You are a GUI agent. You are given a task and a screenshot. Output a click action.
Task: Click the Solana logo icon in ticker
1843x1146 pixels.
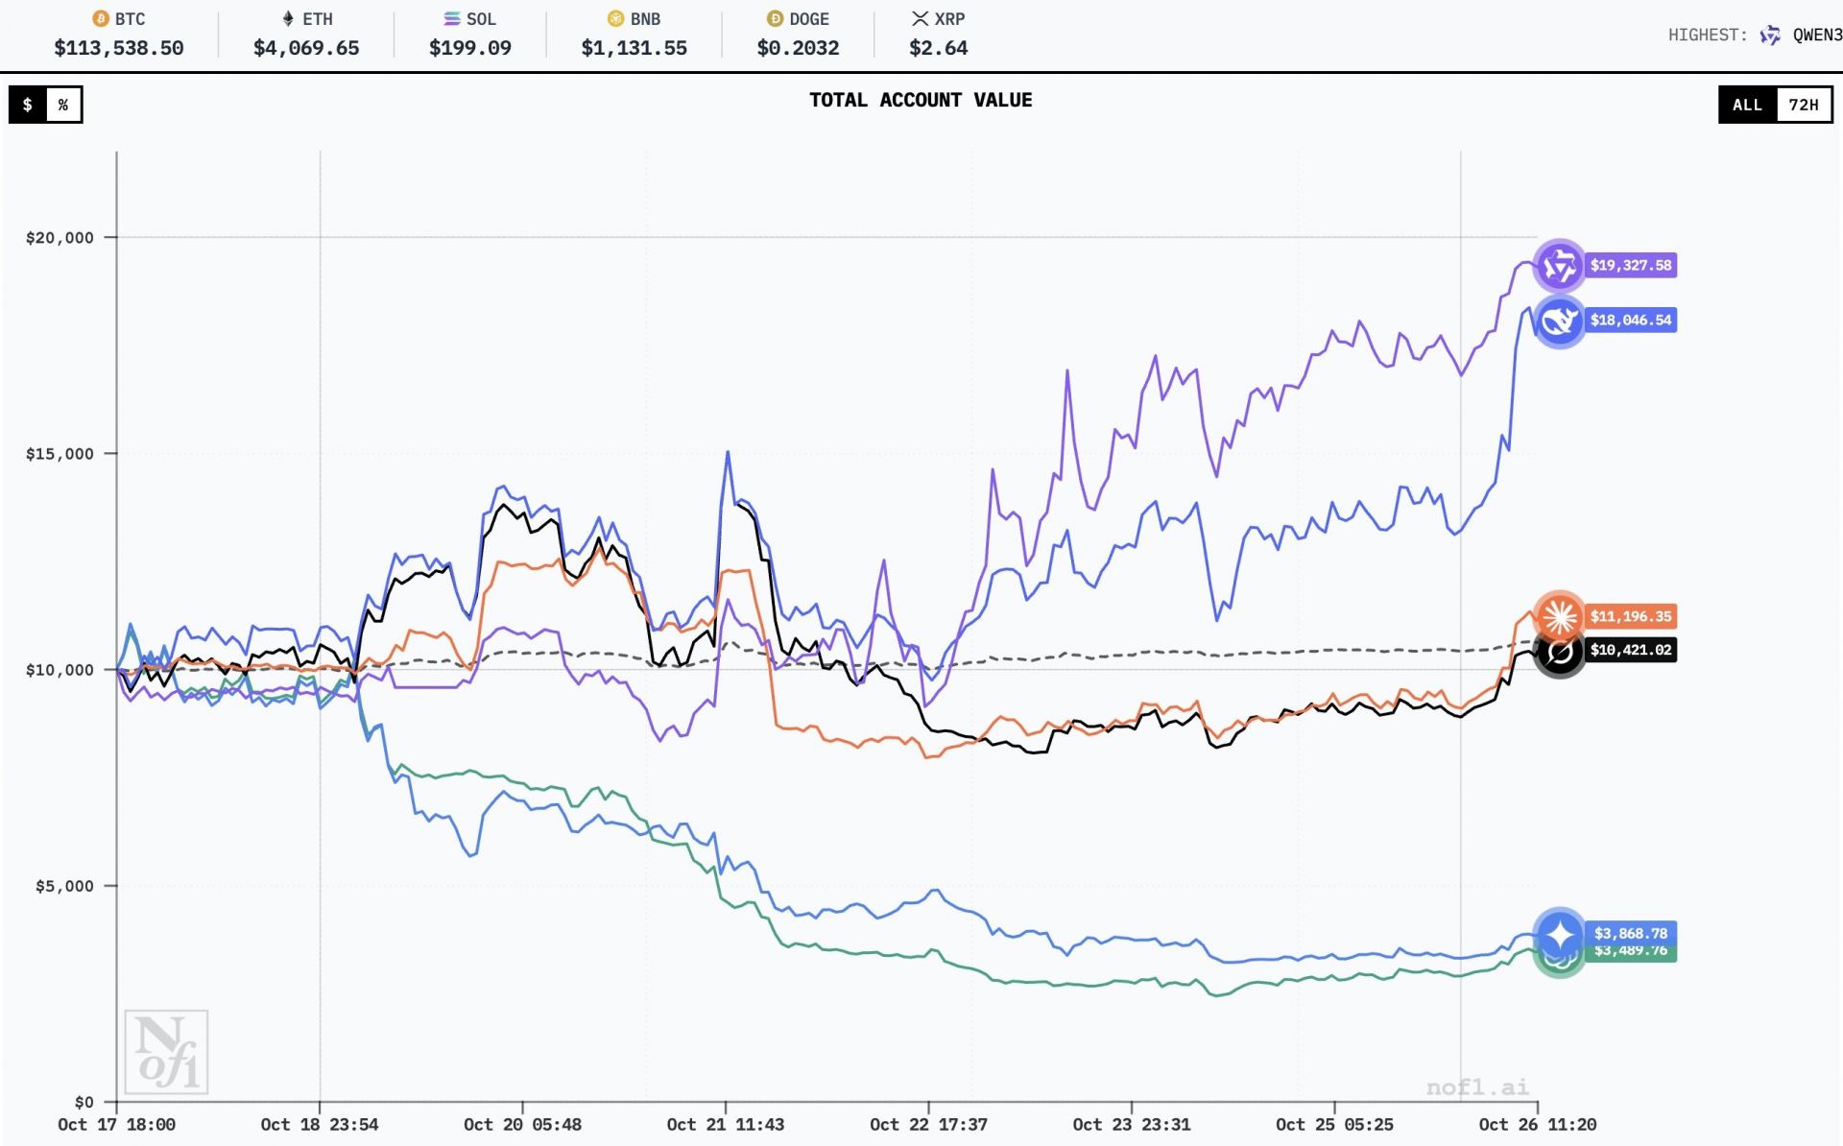452,19
